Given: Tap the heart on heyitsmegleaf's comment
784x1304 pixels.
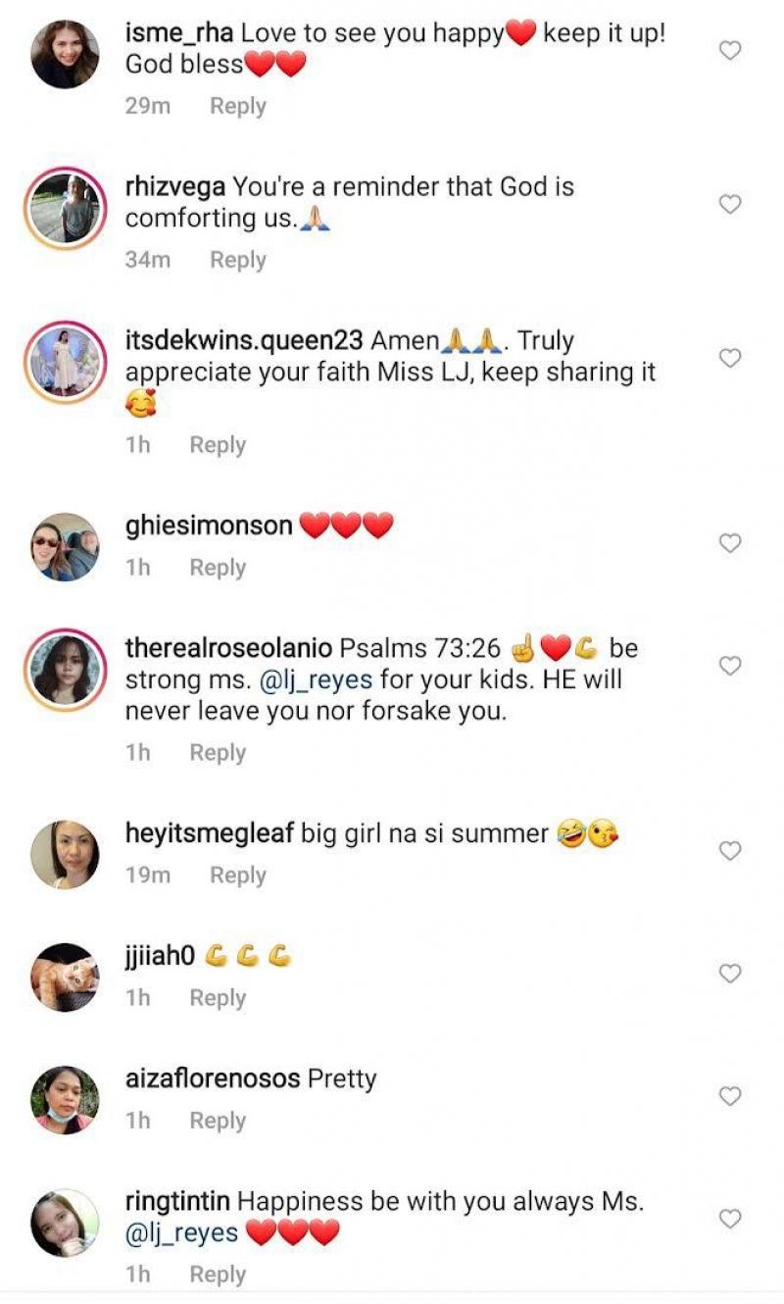Looking at the screenshot, I should point(730,851).
